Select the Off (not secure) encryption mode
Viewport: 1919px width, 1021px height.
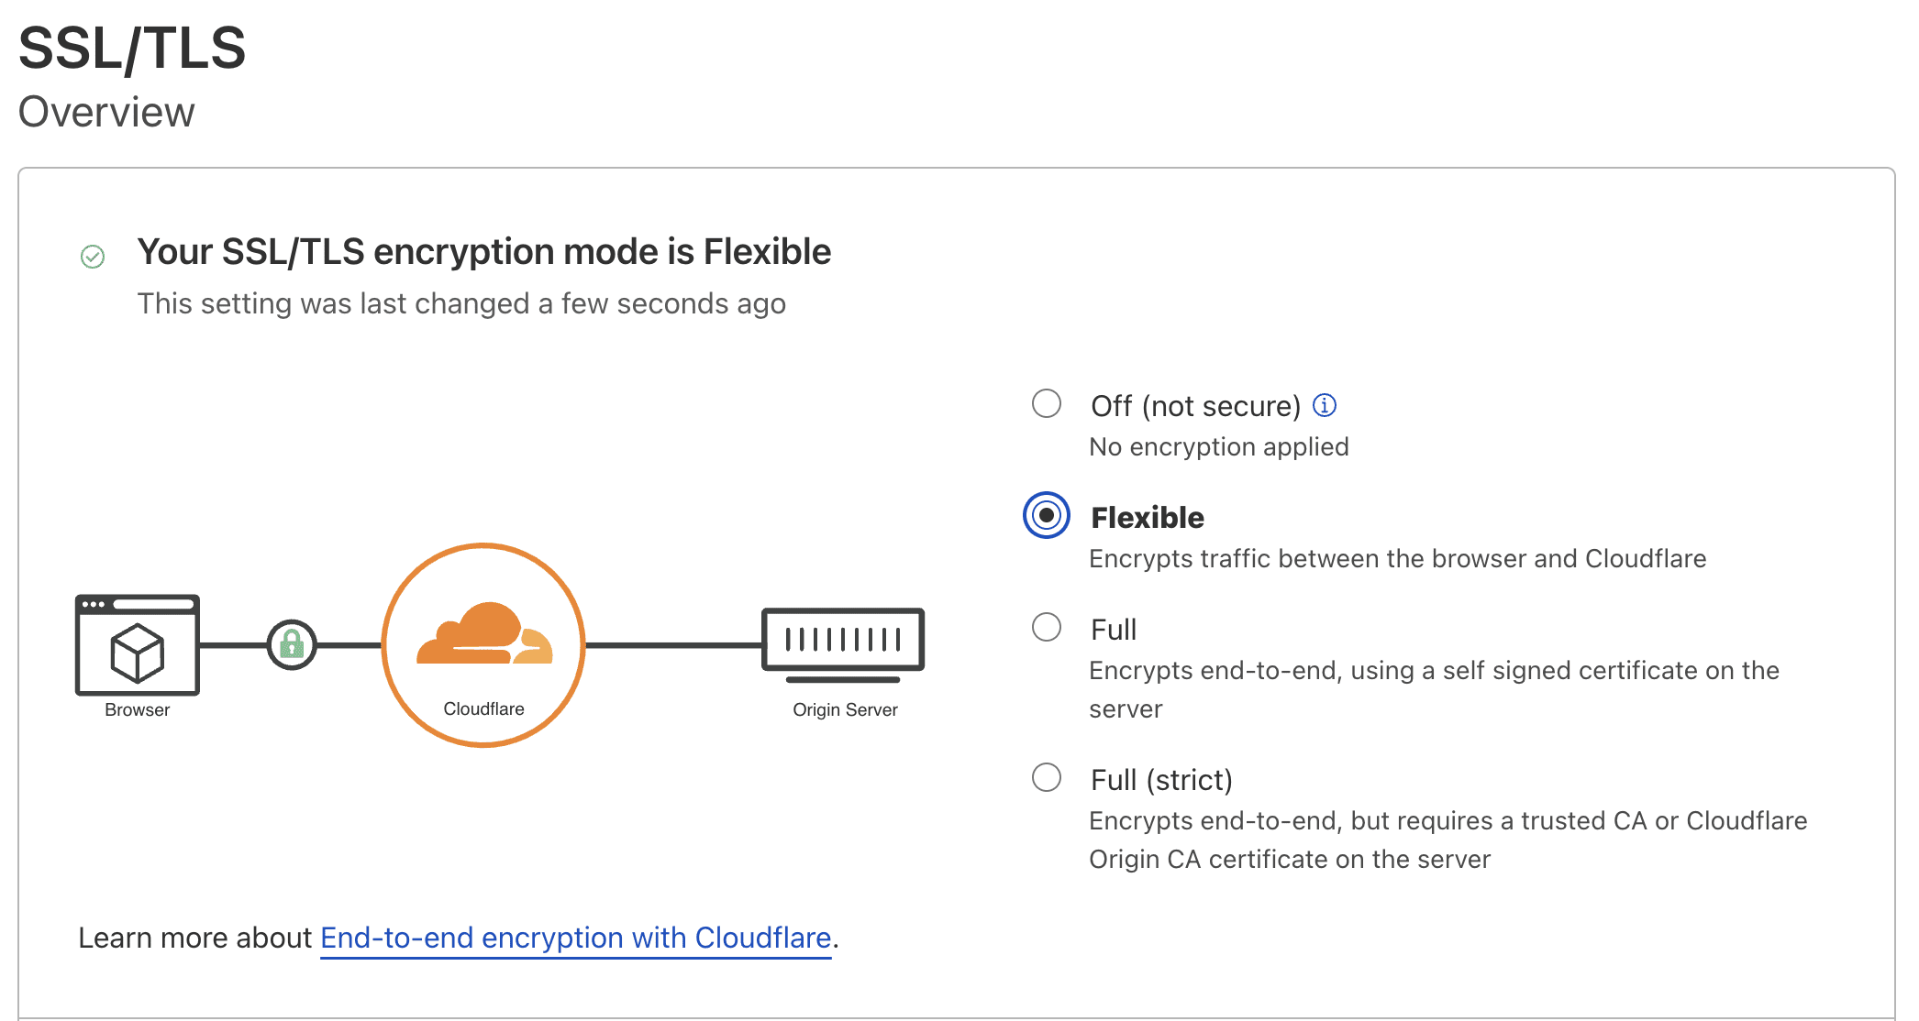(x=1045, y=403)
